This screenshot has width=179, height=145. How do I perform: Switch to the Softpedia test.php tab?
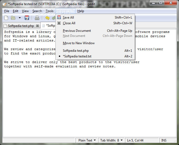point(21,26)
